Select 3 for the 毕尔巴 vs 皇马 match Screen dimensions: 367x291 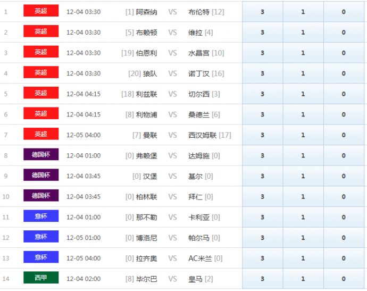(262, 279)
